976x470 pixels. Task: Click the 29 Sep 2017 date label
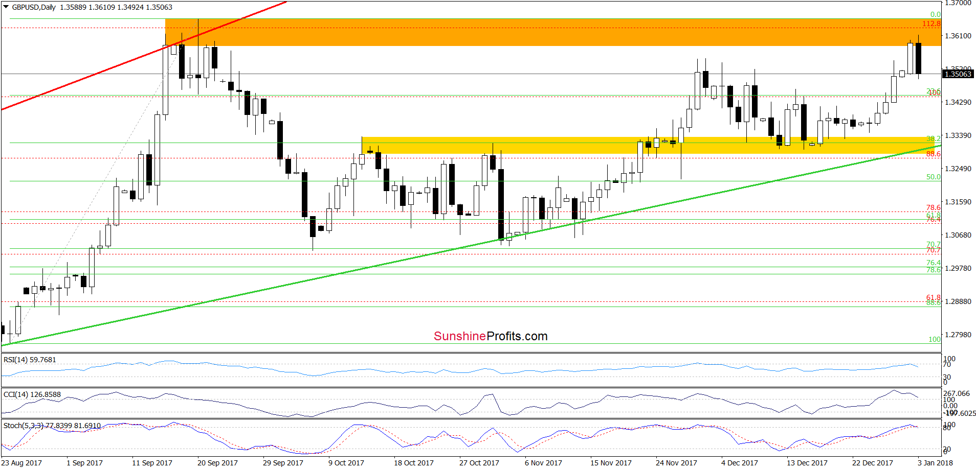click(x=283, y=463)
